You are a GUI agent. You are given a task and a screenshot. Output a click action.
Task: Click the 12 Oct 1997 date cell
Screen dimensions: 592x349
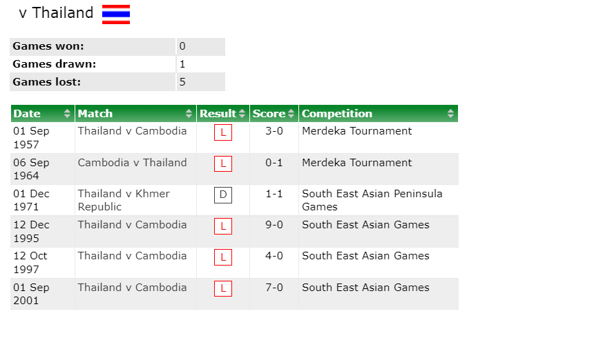(x=43, y=263)
